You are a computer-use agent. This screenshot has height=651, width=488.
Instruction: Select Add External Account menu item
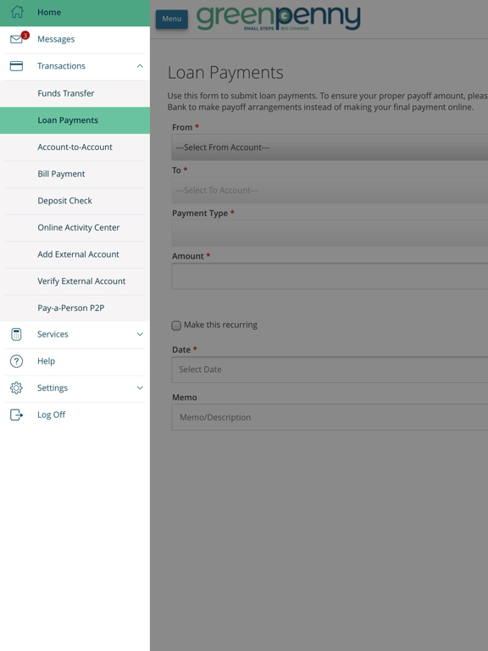coord(75,254)
